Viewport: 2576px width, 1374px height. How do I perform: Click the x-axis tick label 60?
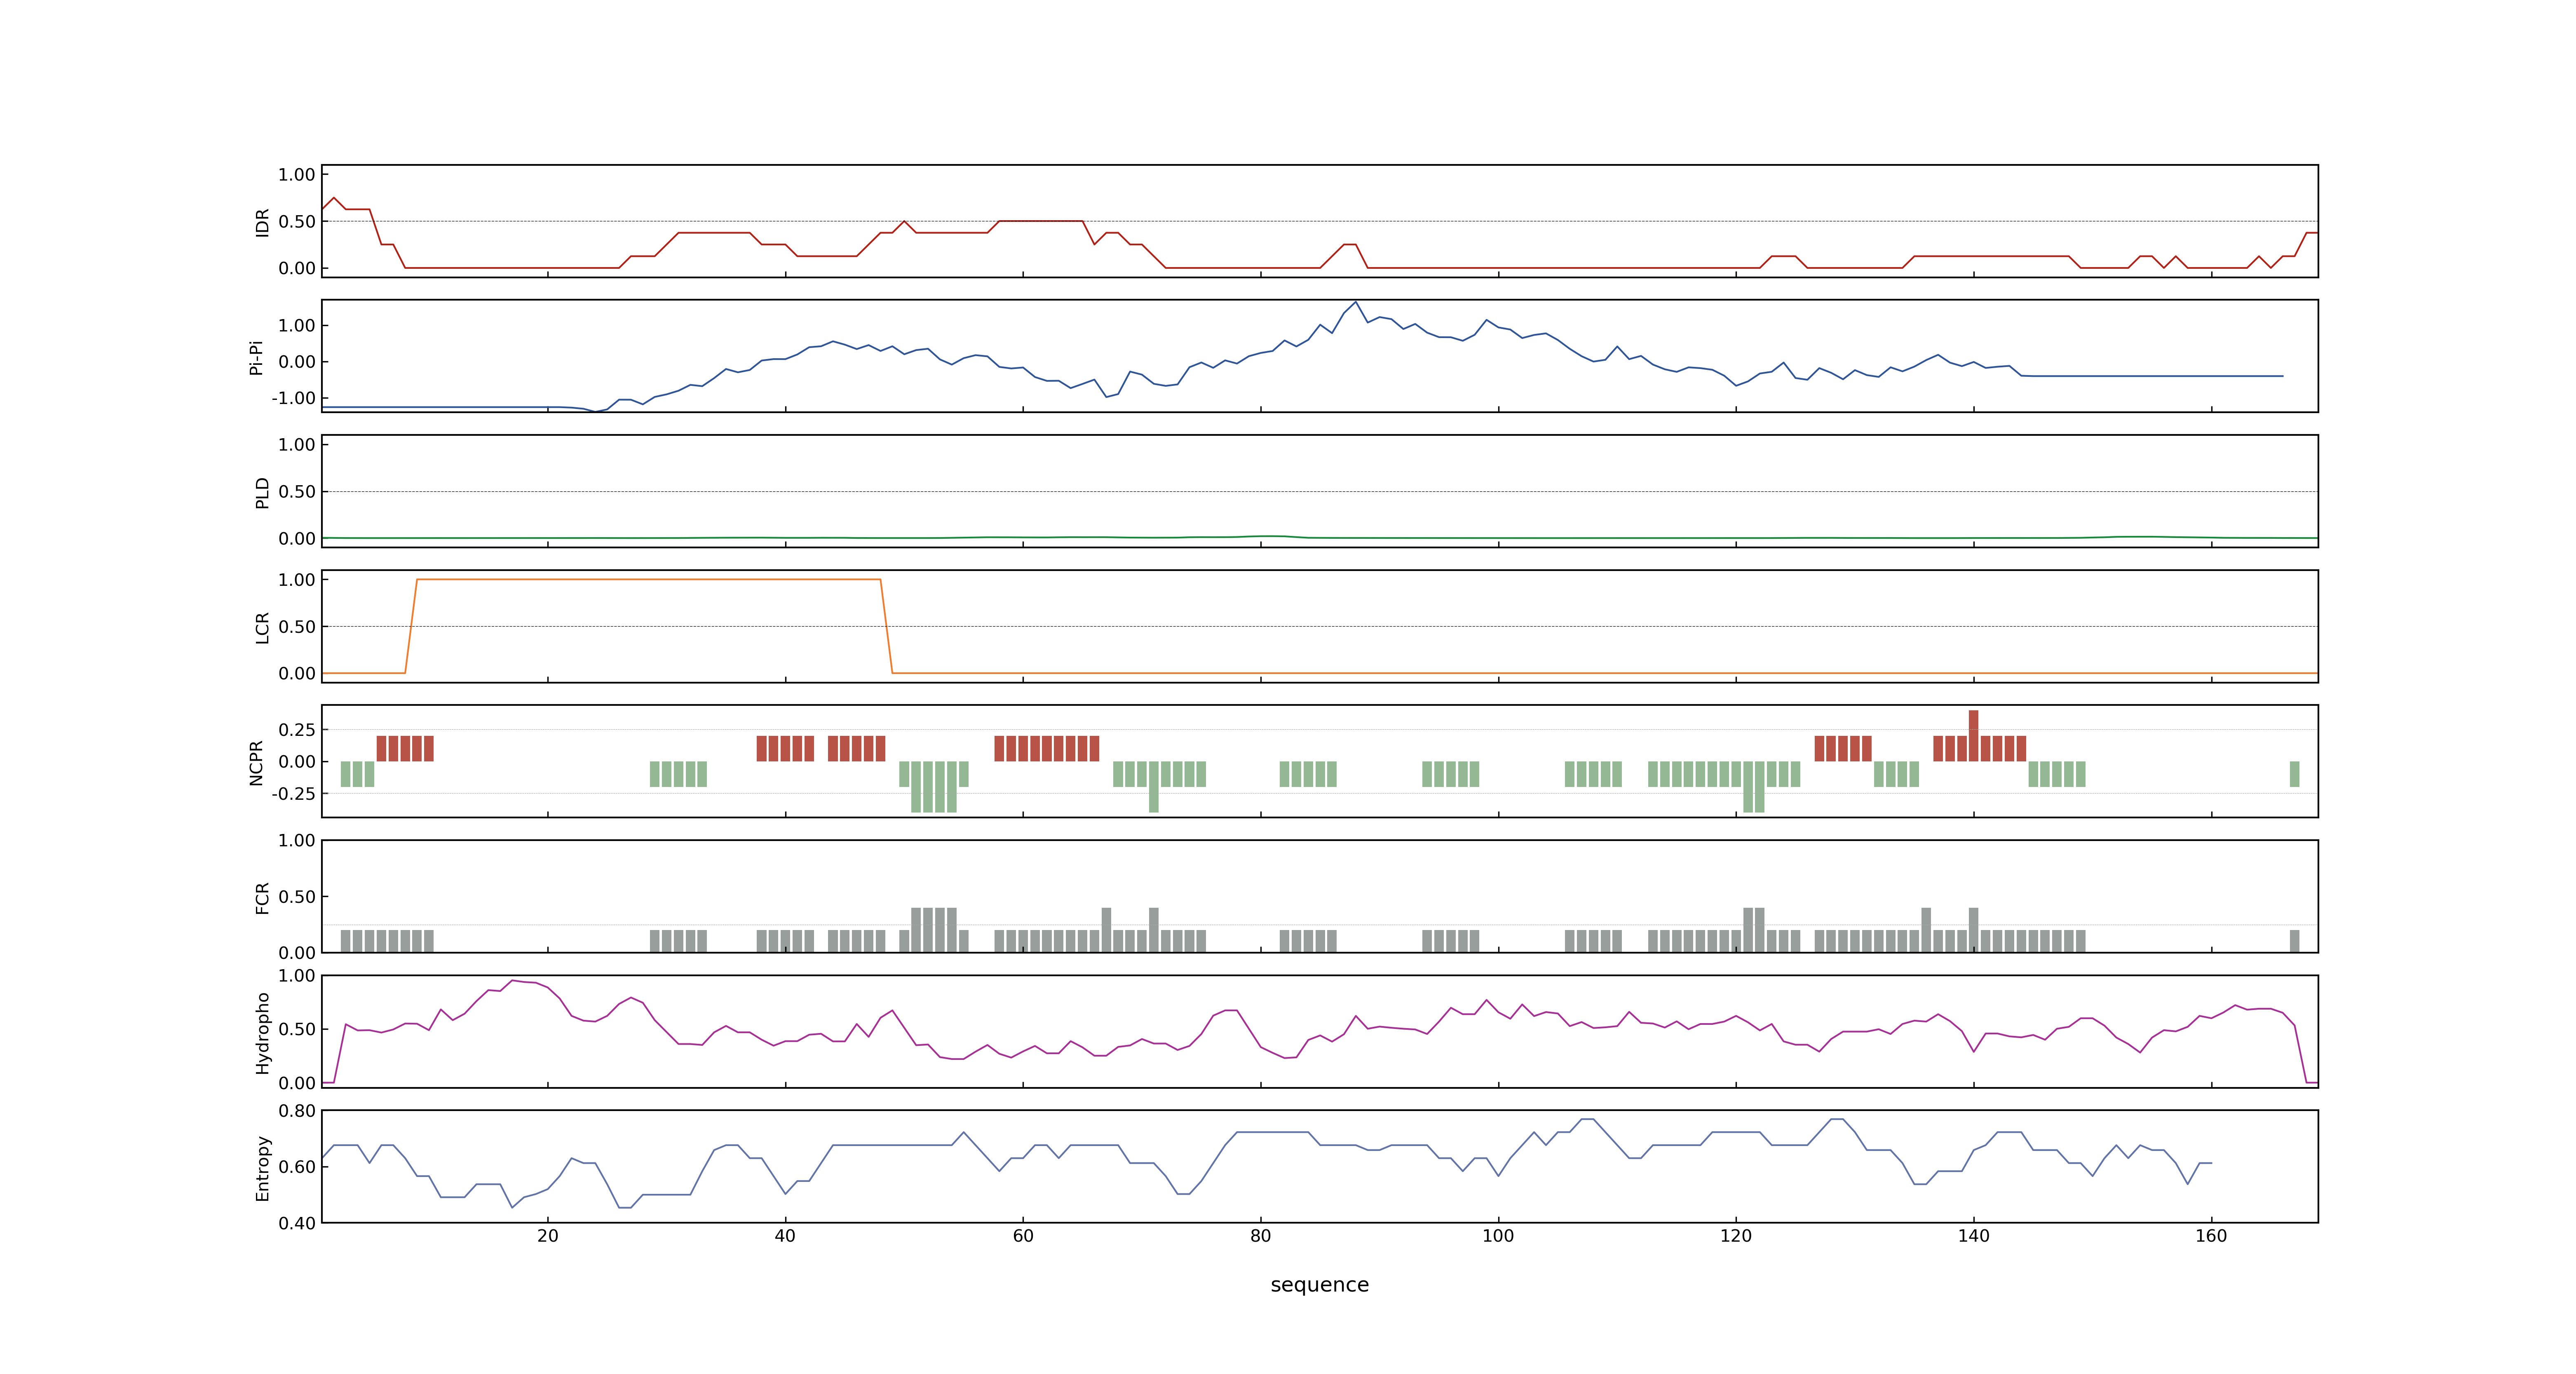1023,1236
